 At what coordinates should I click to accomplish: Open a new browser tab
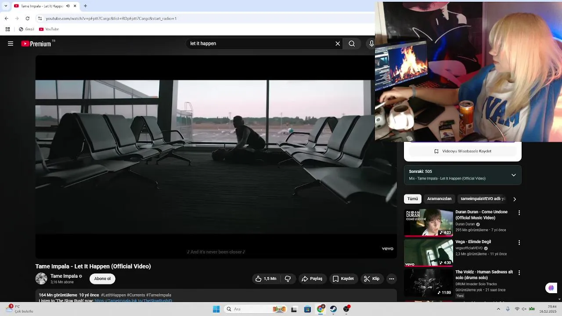pos(85,6)
